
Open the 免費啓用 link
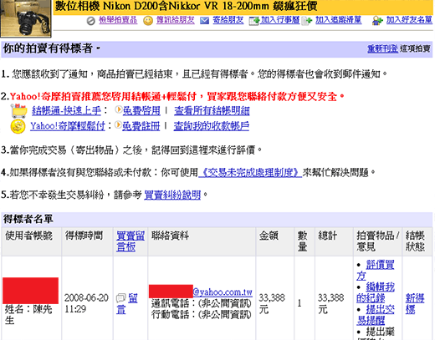pyautogui.click(x=141, y=111)
